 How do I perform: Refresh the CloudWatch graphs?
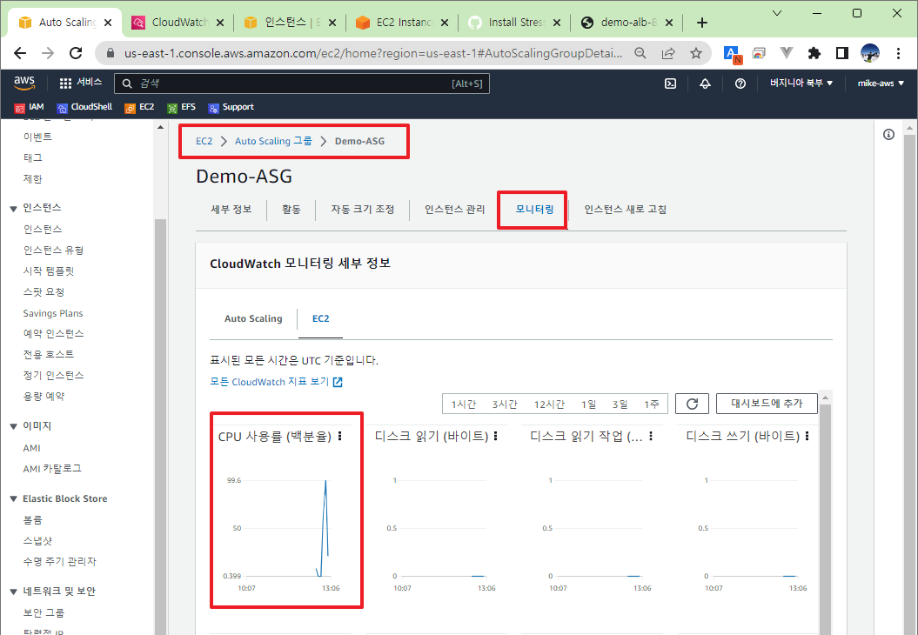pyautogui.click(x=692, y=404)
